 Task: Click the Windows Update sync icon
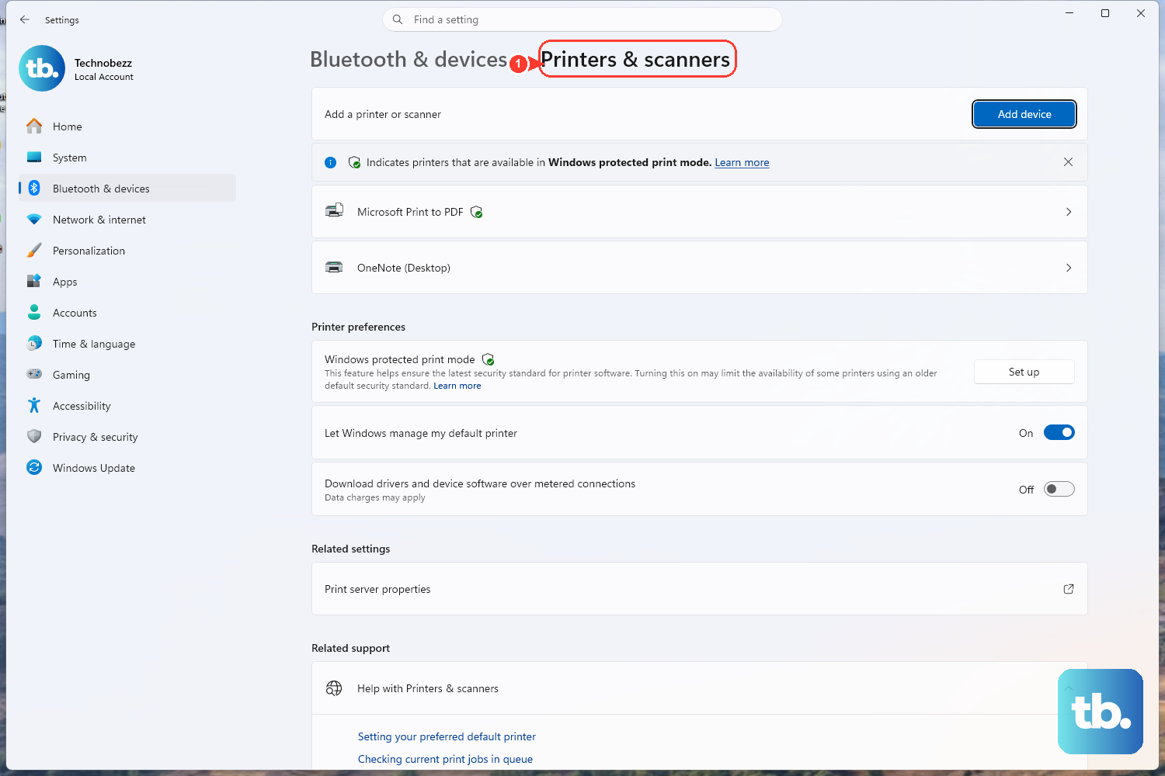[x=34, y=467]
